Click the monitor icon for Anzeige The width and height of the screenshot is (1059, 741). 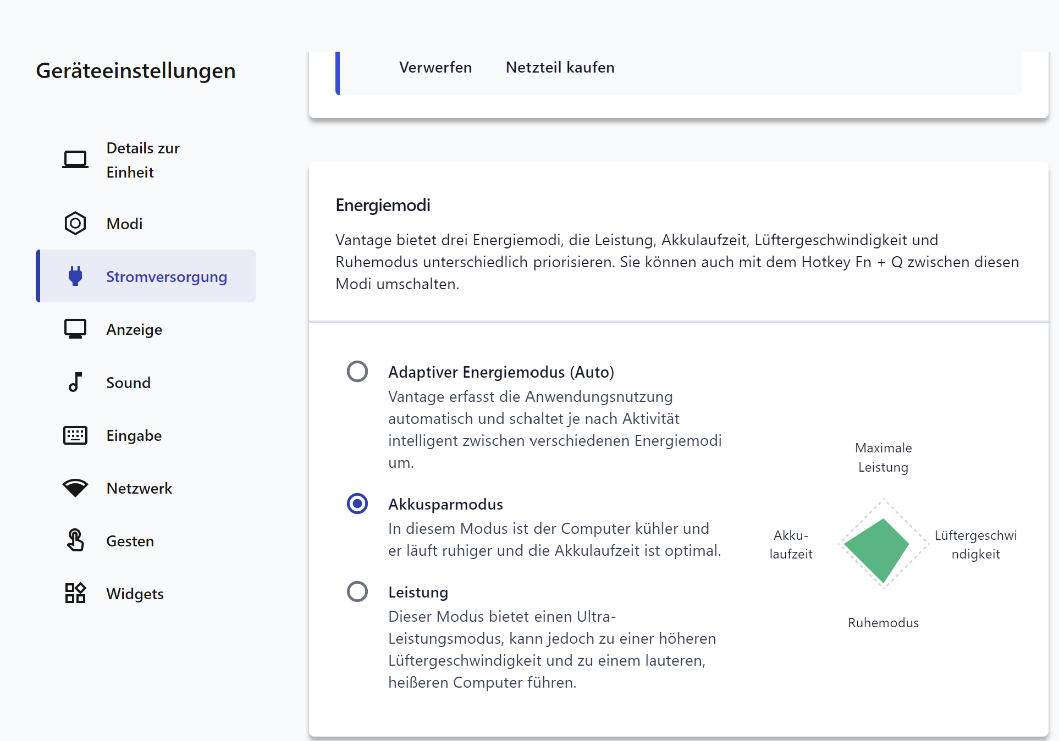click(x=75, y=329)
